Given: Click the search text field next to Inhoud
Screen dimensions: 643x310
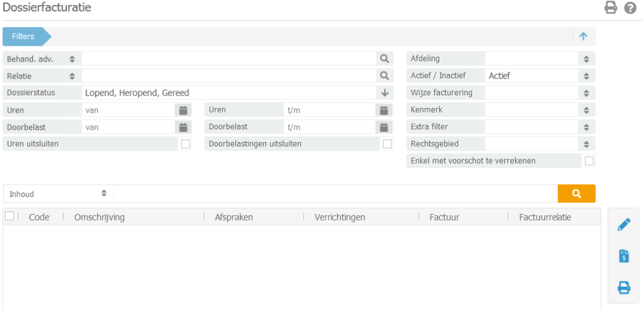Looking at the screenshot, I should click(x=334, y=194).
